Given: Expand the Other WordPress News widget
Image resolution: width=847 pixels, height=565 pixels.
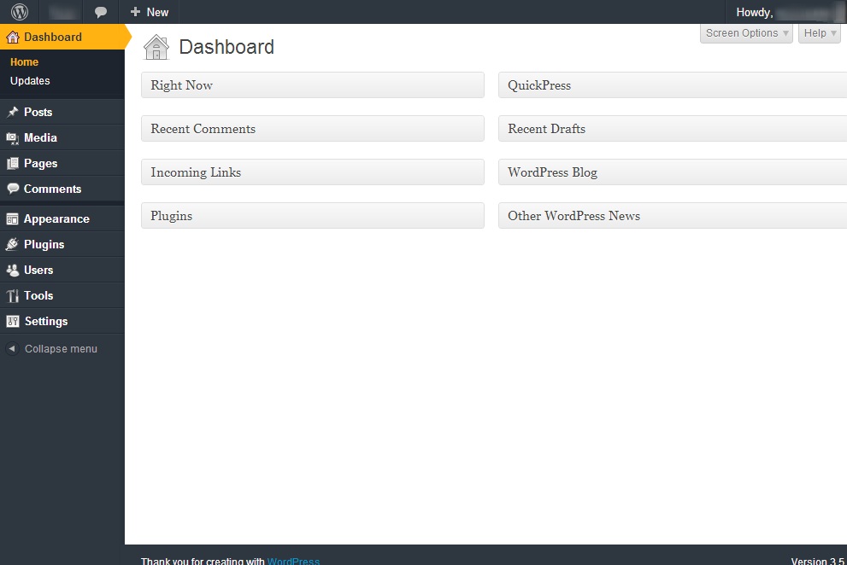Looking at the screenshot, I should [673, 216].
